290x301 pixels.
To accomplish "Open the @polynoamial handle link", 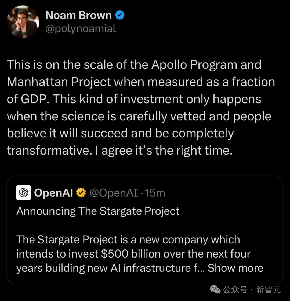I will pos(81,29).
